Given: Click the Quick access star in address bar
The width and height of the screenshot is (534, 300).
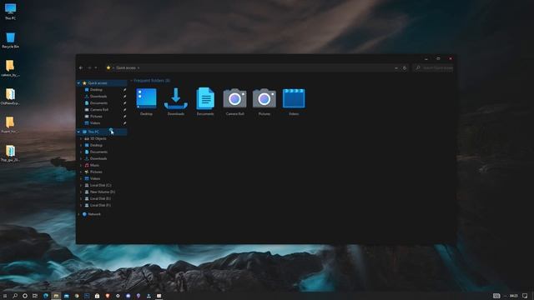Looking at the screenshot, I should click(x=108, y=67).
